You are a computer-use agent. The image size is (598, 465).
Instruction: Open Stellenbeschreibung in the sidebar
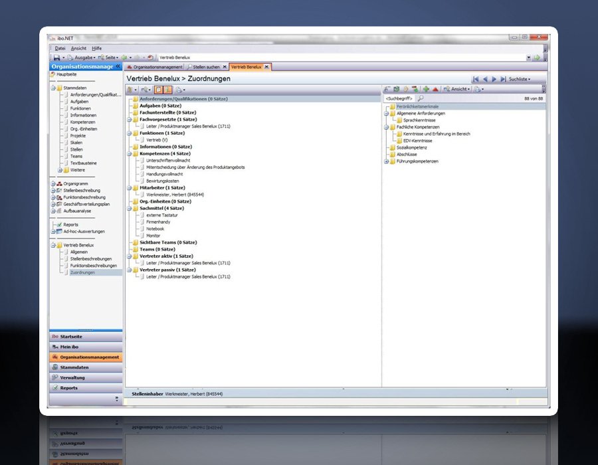click(82, 191)
